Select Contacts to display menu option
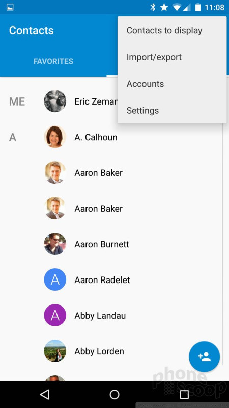229x408 pixels. [x=172, y=30]
